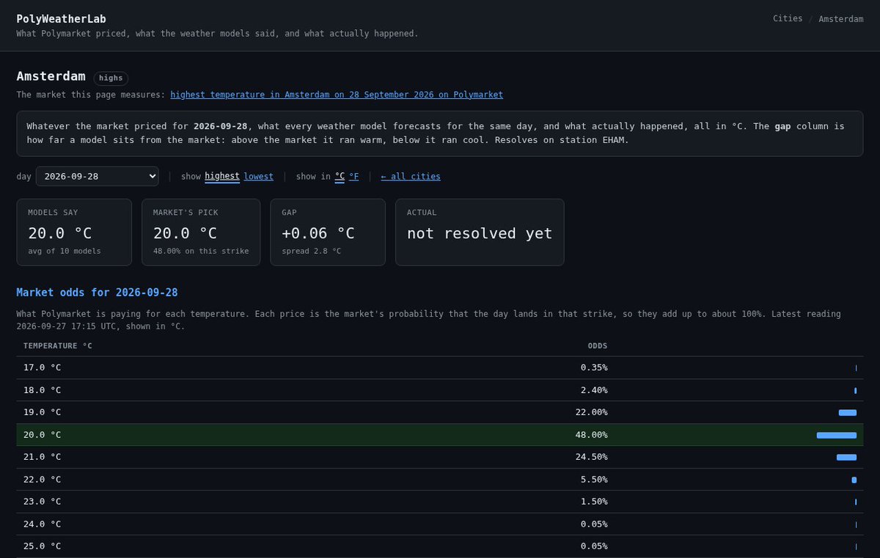
Task: Go back via the all cities link
Action: tap(411, 176)
